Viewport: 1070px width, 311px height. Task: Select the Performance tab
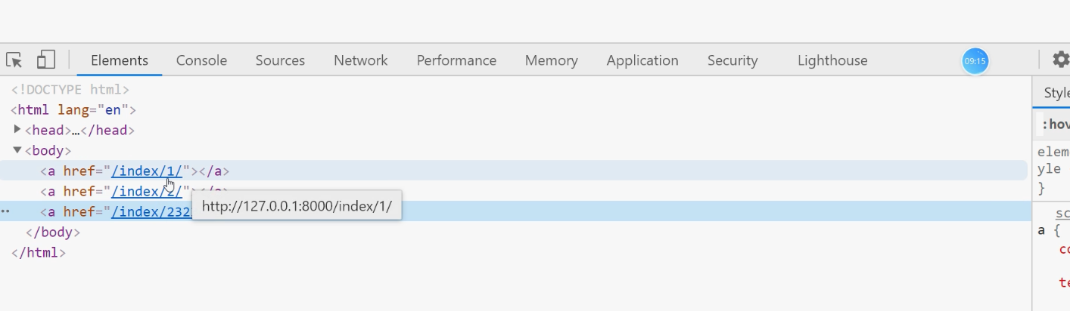(456, 60)
